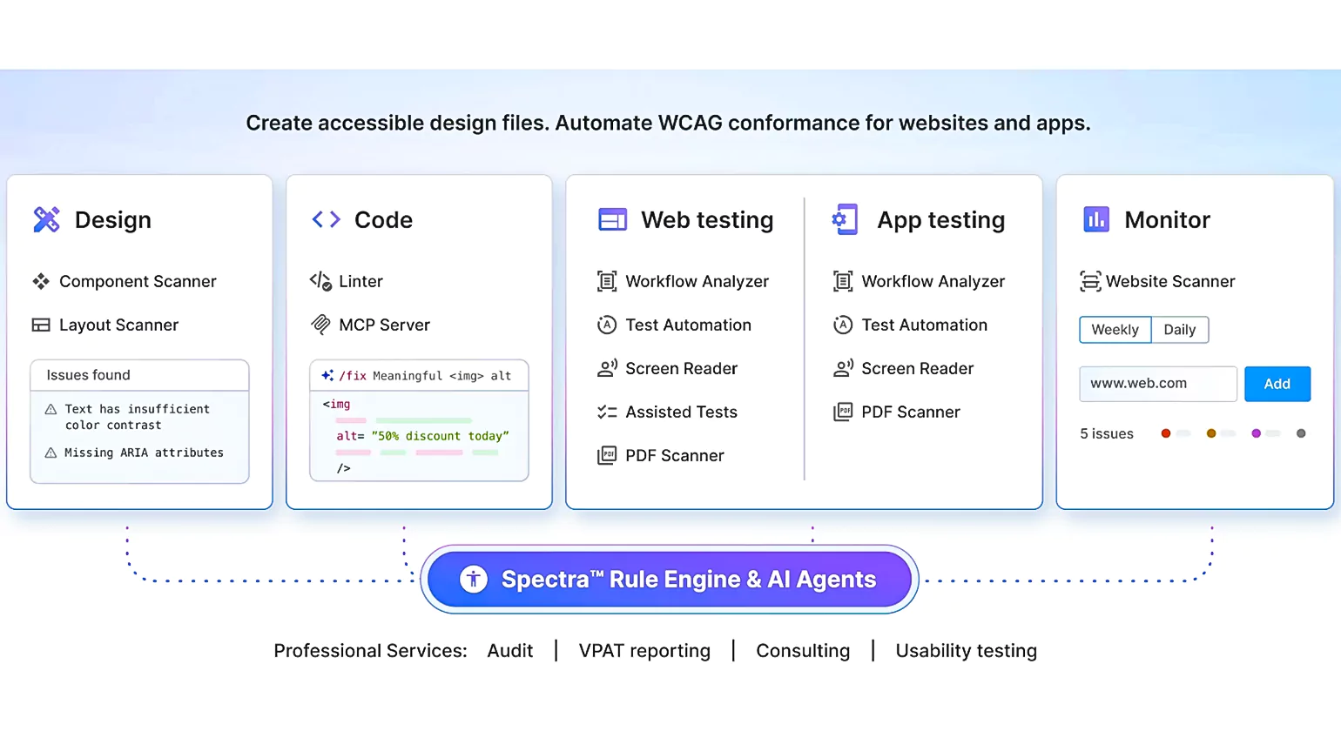Switch to the Daily tab

pyautogui.click(x=1179, y=329)
